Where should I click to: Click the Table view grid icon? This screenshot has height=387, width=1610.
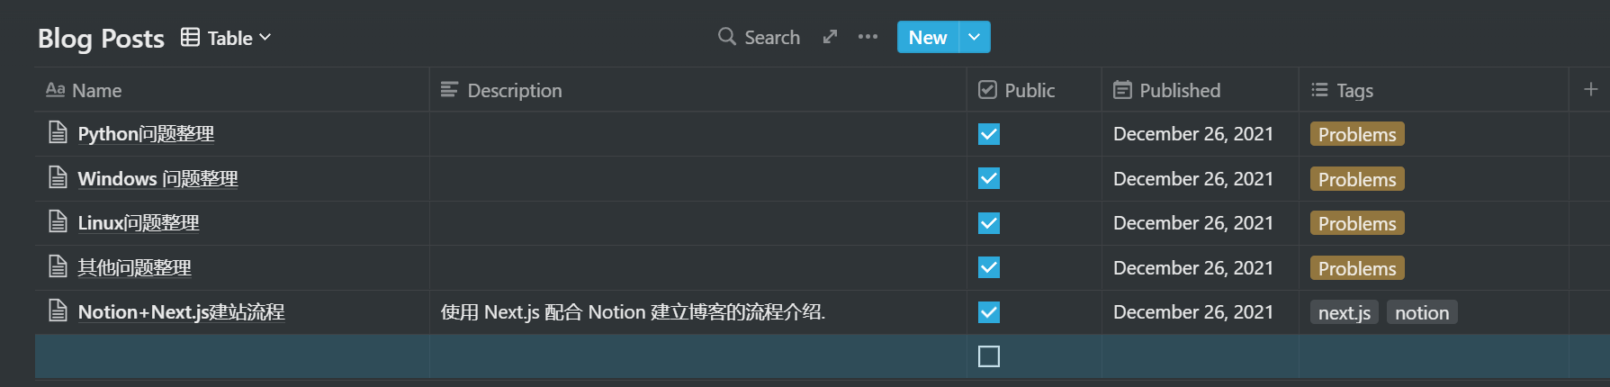190,37
